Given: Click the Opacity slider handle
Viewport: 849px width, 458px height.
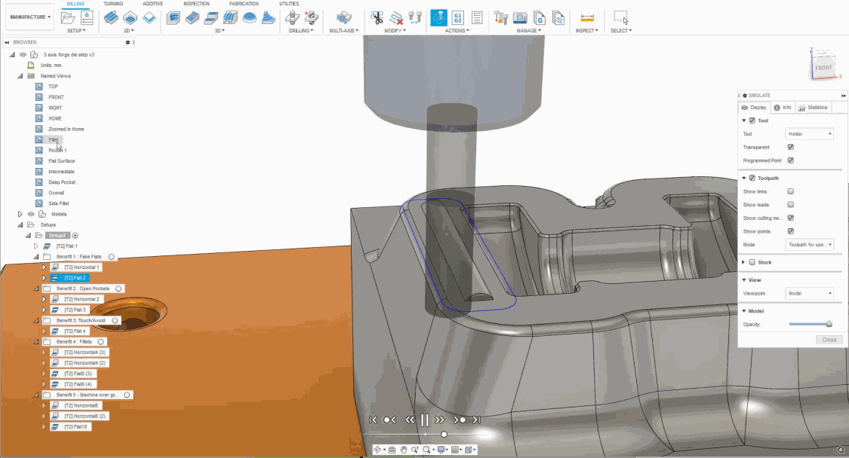Looking at the screenshot, I should tap(829, 324).
